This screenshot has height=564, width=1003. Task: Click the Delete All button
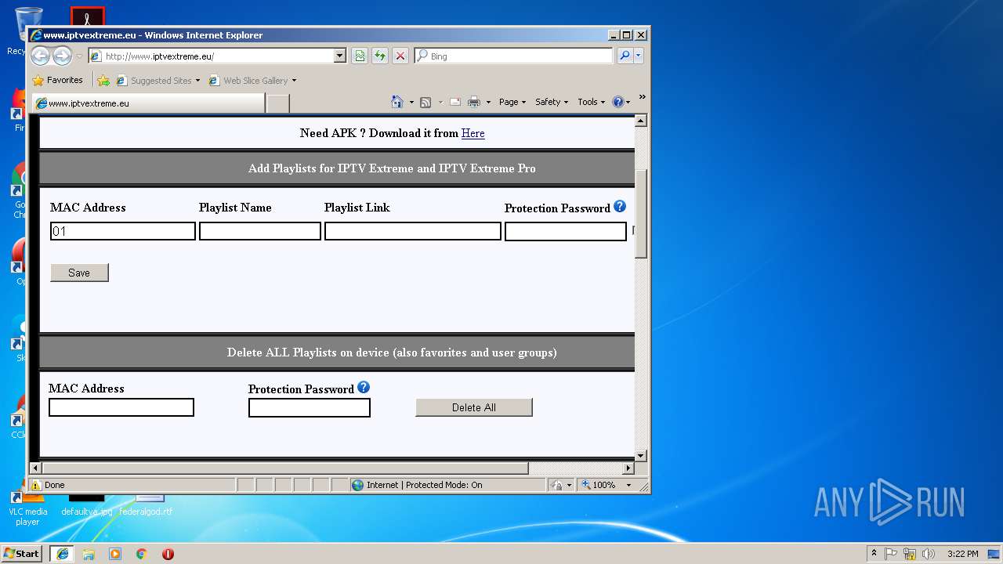(x=474, y=407)
